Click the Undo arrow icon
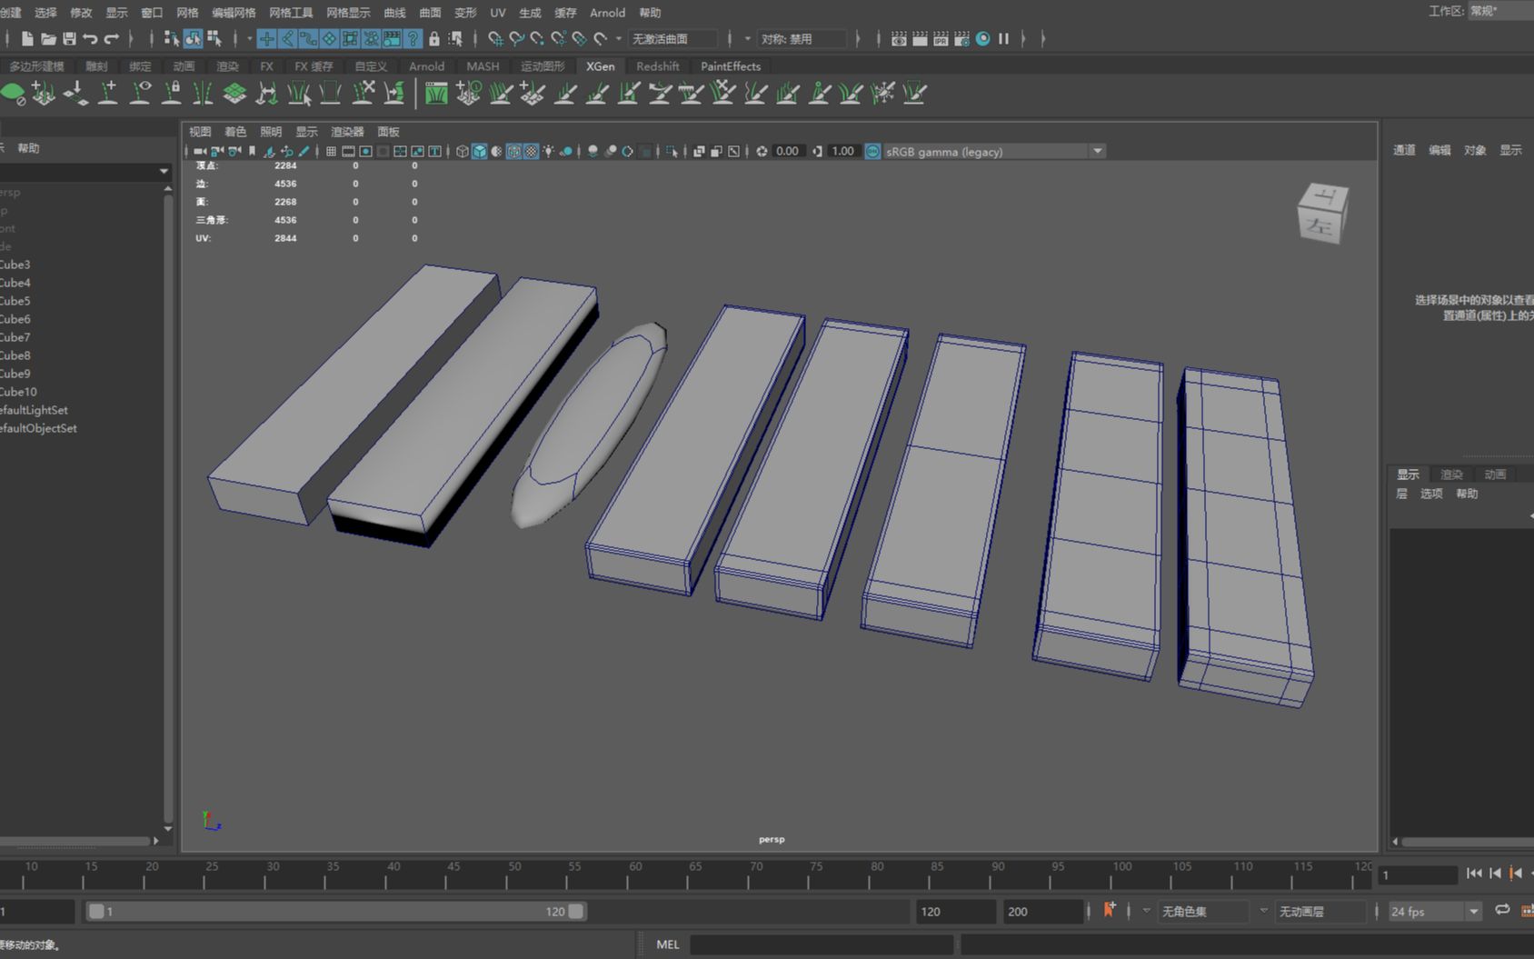 (90, 39)
